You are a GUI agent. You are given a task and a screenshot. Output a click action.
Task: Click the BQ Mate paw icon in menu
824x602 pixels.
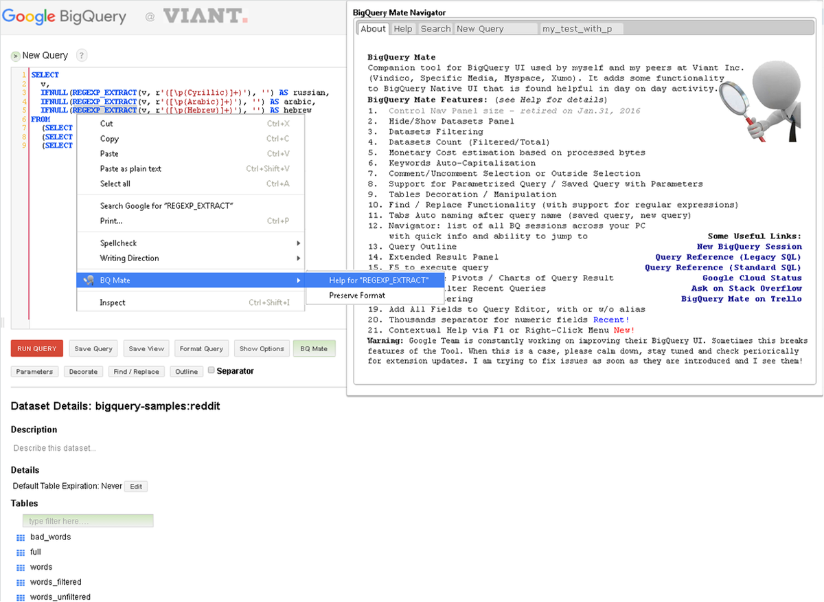(88, 280)
